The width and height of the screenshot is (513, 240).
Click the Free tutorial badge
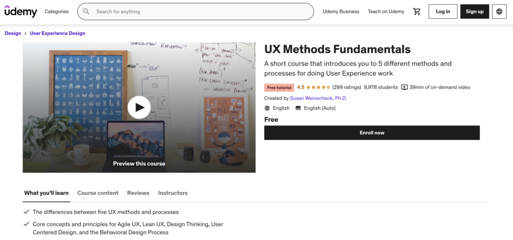pyautogui.click(x=279, y=87)
